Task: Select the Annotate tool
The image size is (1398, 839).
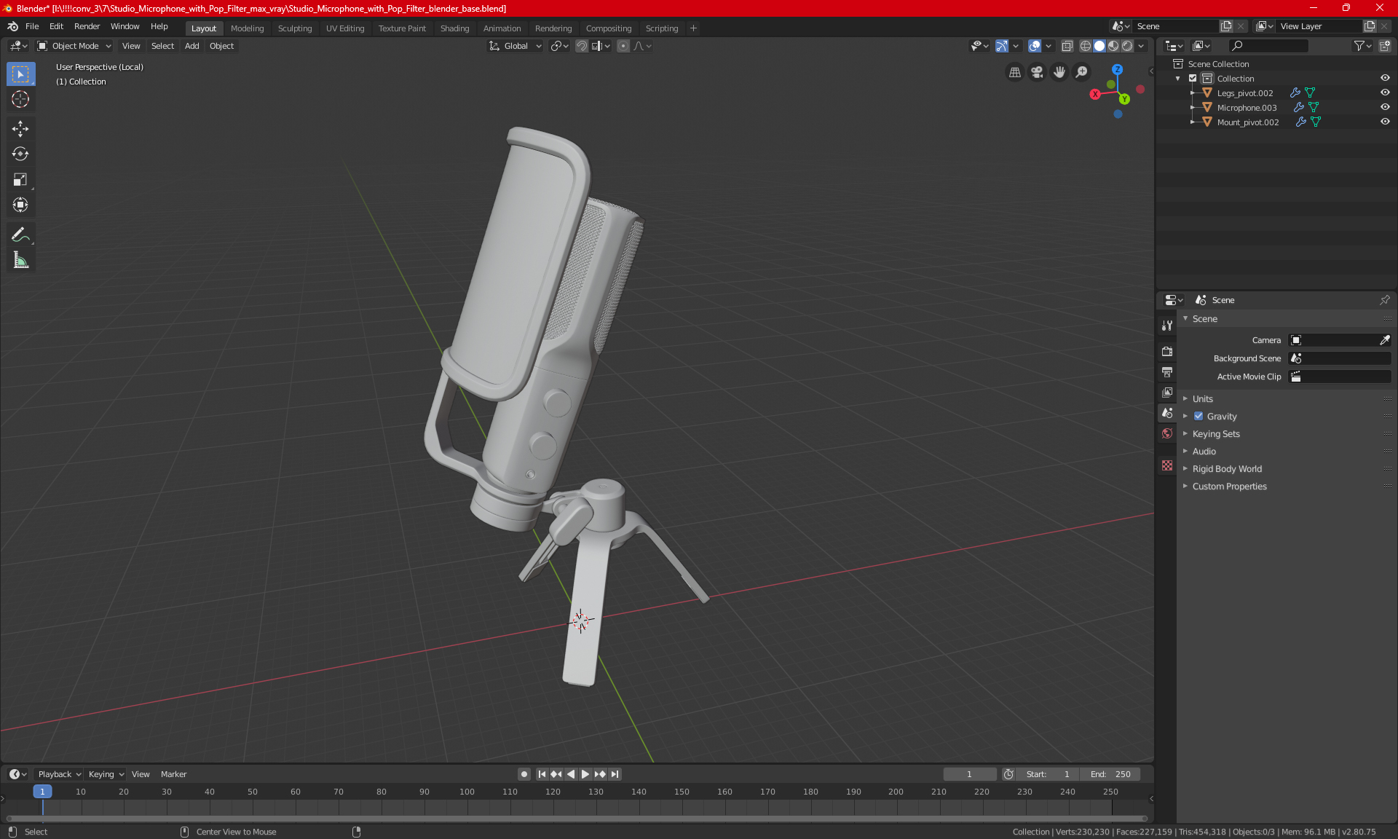Action: pos(20,235)
